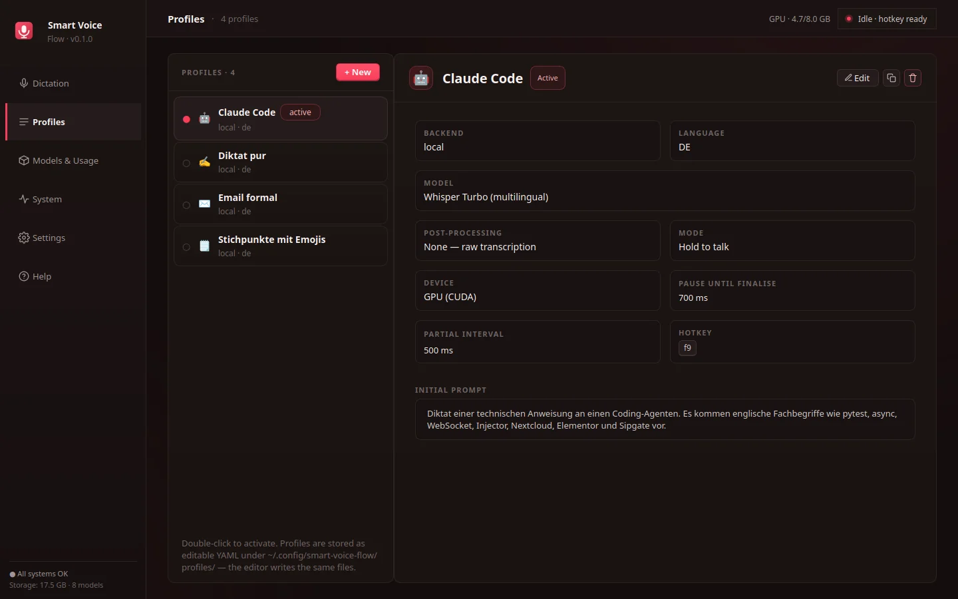Image resolution: width=958 pixels, height=599 pixels.
Task: Open the Email formal profile
Action: (281, 204)
